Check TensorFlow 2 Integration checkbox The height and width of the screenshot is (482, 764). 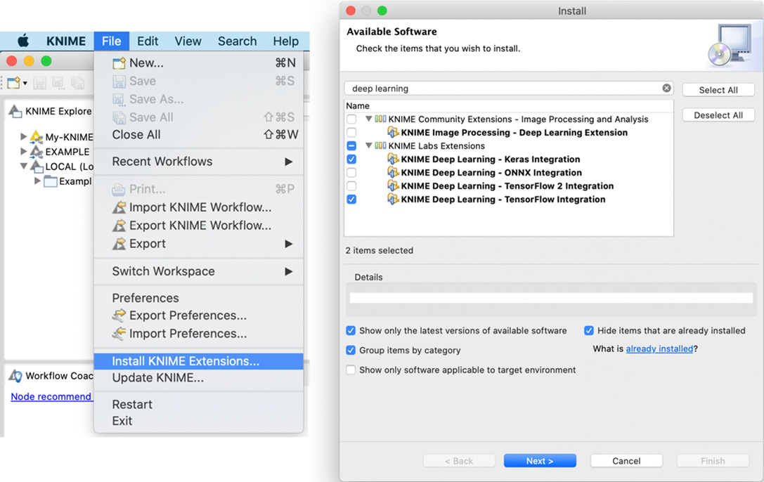351,186
